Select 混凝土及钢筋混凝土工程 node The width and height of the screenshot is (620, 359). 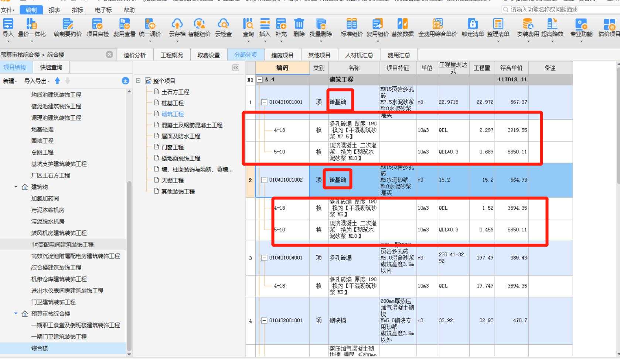click(192, 125)
